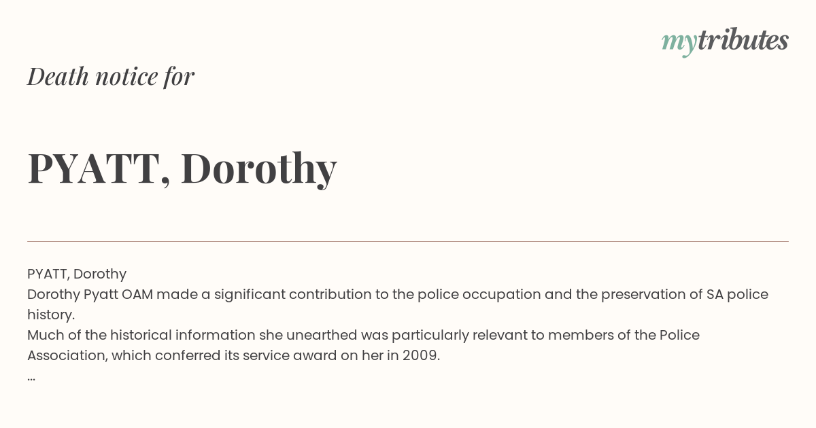Viewport: 816px width, 428px height.
Task: Click the year '2009' in the notice
Action: coord(422,355)
